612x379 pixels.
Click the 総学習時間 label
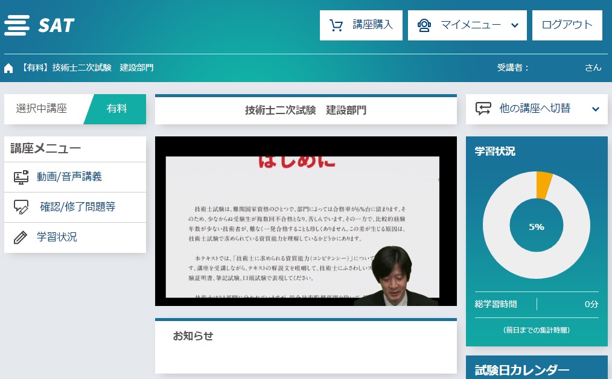click(496, 304)
